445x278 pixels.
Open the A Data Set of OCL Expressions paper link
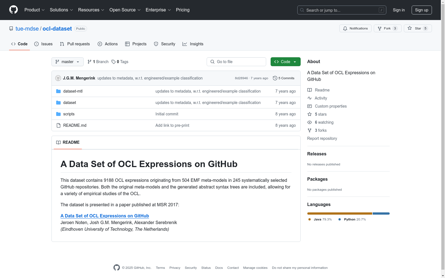tap(105, 216)
